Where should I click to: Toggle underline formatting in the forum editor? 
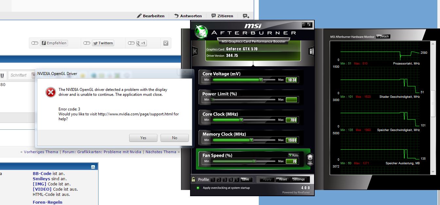point(2,75)
